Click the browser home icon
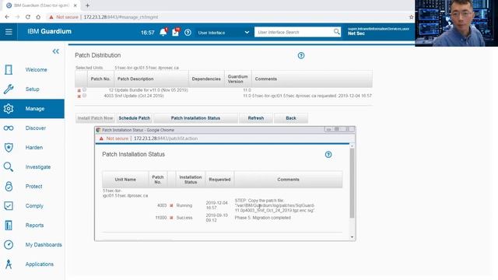 point(38,17)
